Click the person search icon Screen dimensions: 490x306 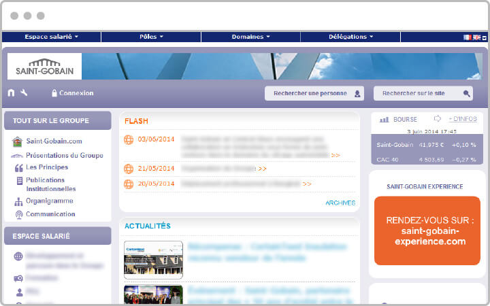tap(357, 93)
